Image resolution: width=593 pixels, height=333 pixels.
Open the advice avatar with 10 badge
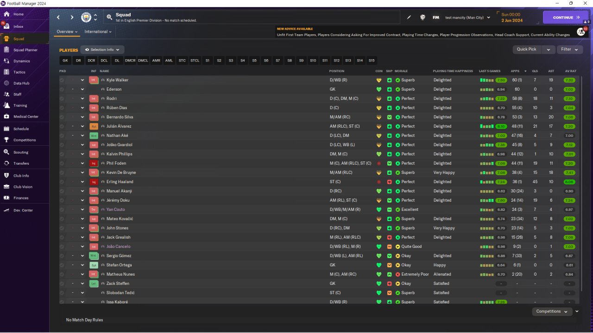tap(581, 31)
